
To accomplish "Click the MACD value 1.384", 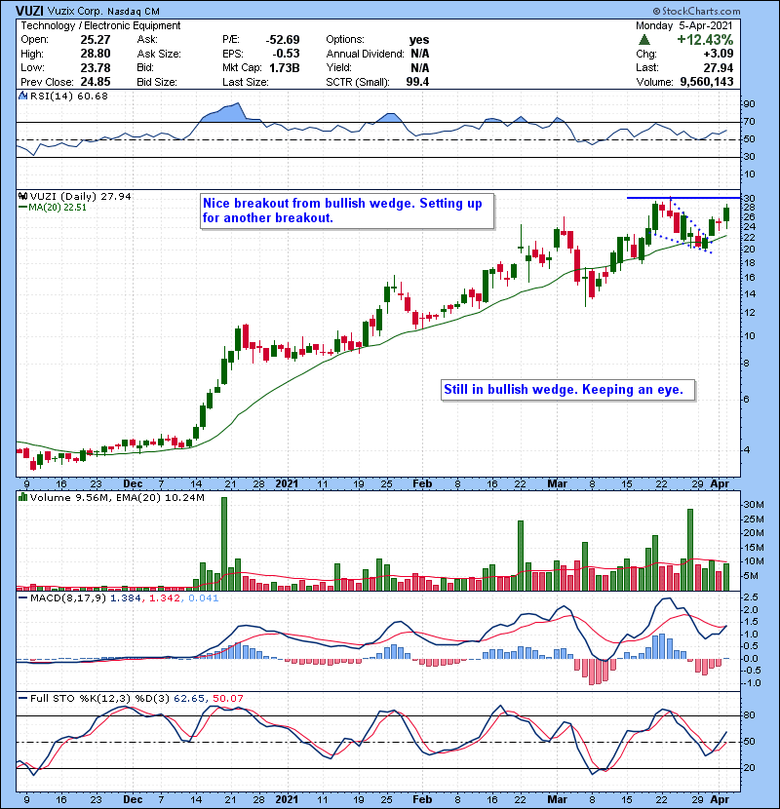I will [125, 598].
